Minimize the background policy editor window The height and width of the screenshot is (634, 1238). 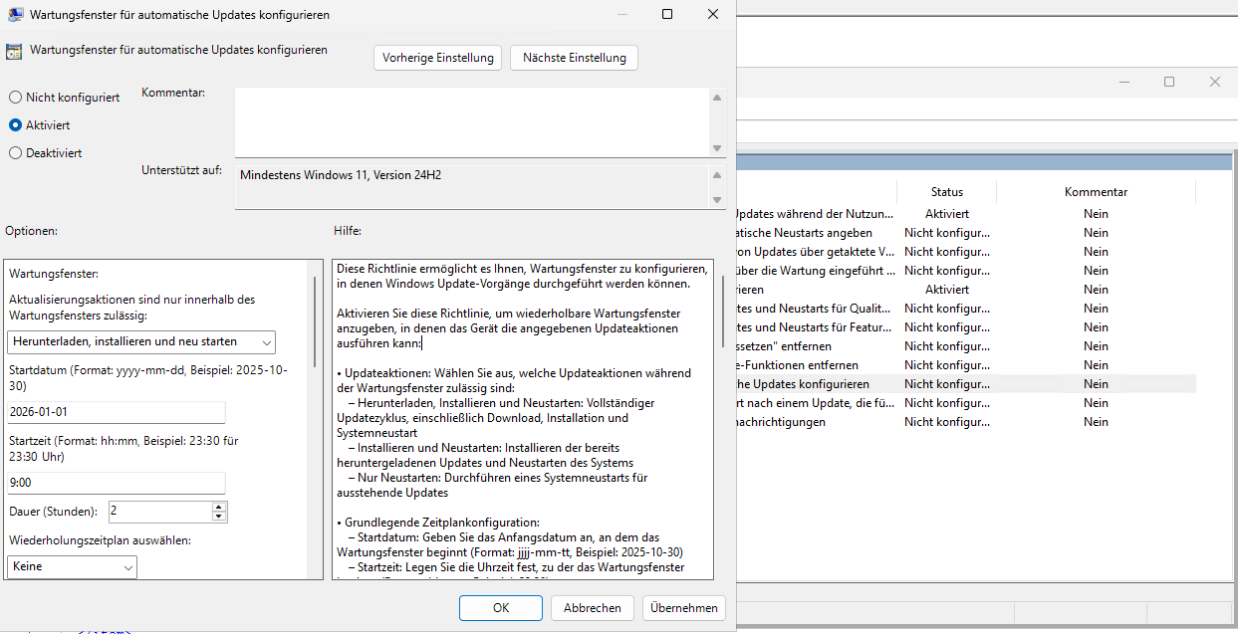click(x=1124, y=82)
